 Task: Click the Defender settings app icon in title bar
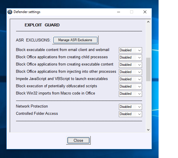(10, 12)
